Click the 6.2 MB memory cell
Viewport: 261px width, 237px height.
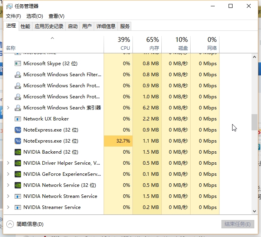click(x=147, y=108)
